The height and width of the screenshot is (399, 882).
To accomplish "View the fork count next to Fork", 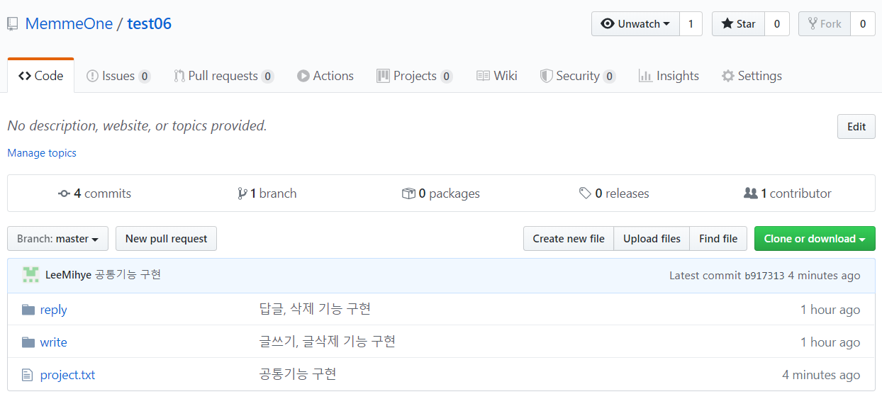I will point(862,24).
